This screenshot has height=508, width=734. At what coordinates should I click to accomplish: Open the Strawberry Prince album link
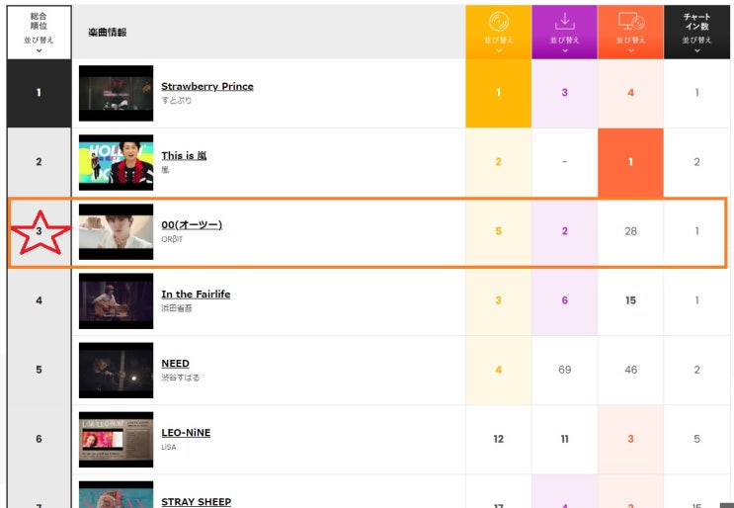coord(207,86)
